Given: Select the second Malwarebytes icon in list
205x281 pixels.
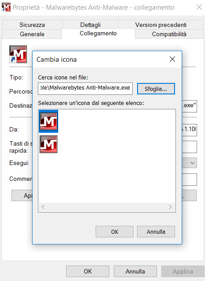Looking at the screenshot, I should (x=48, y=144).
